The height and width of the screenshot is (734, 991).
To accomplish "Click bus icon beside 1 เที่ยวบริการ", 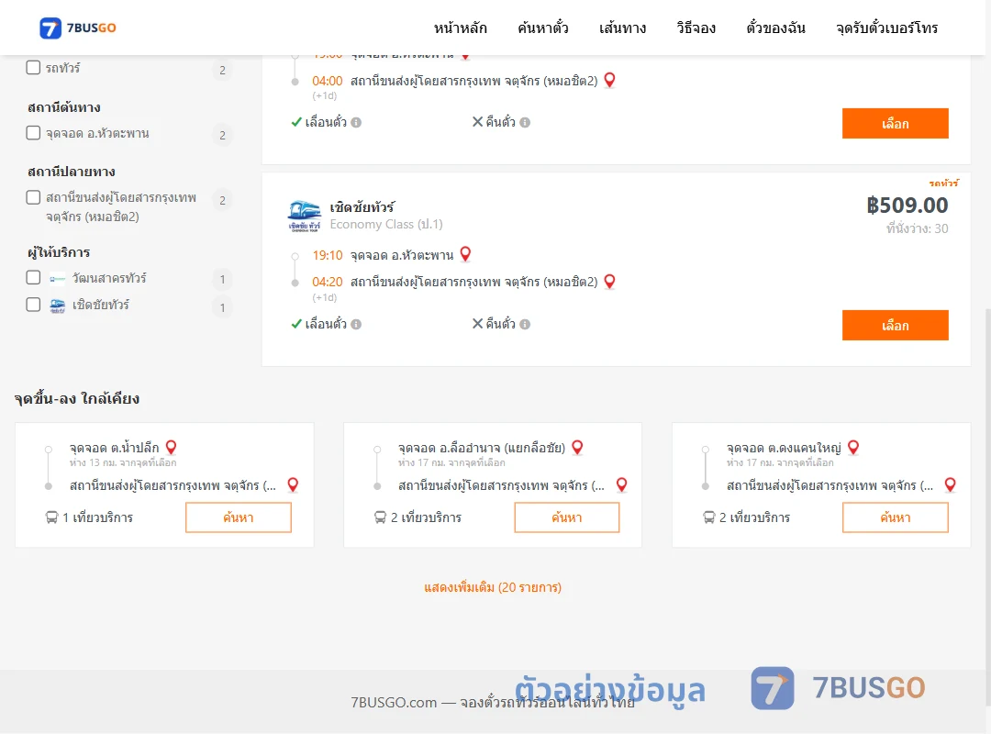I will pyautogui.click(x=51, y=517).
